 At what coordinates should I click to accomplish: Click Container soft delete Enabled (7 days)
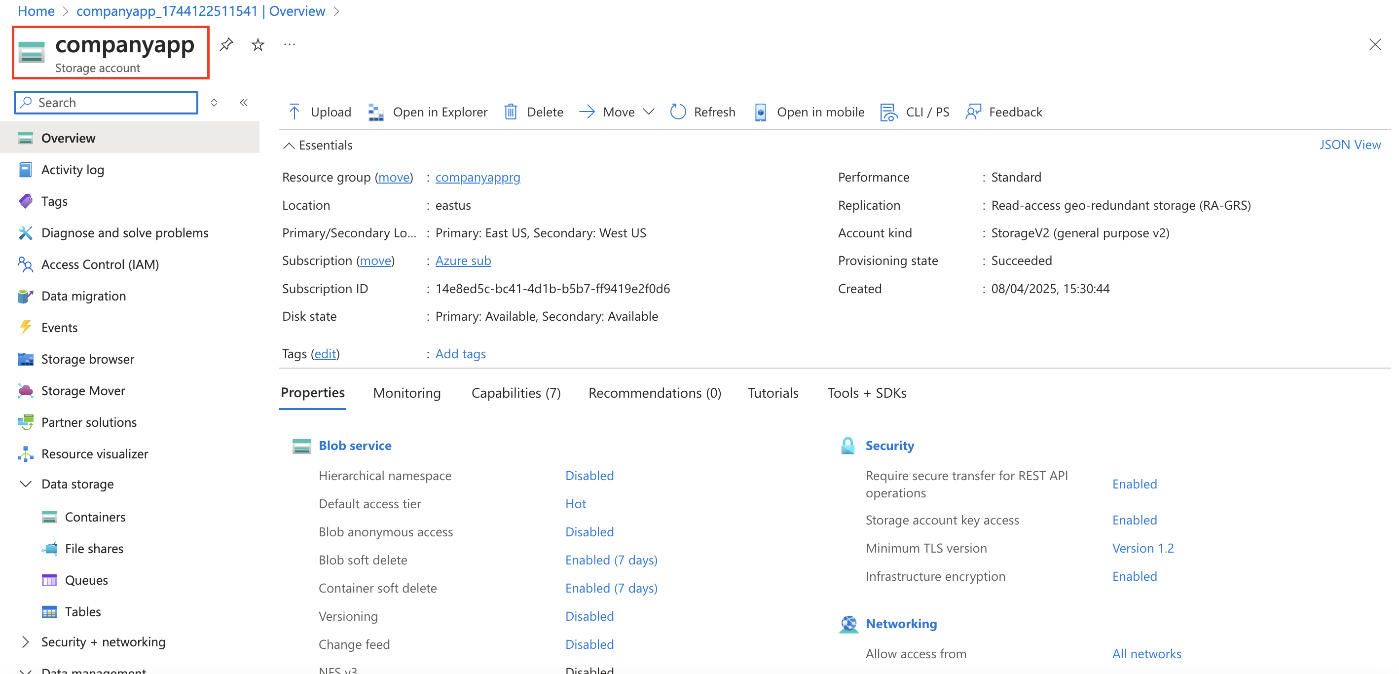611,588
